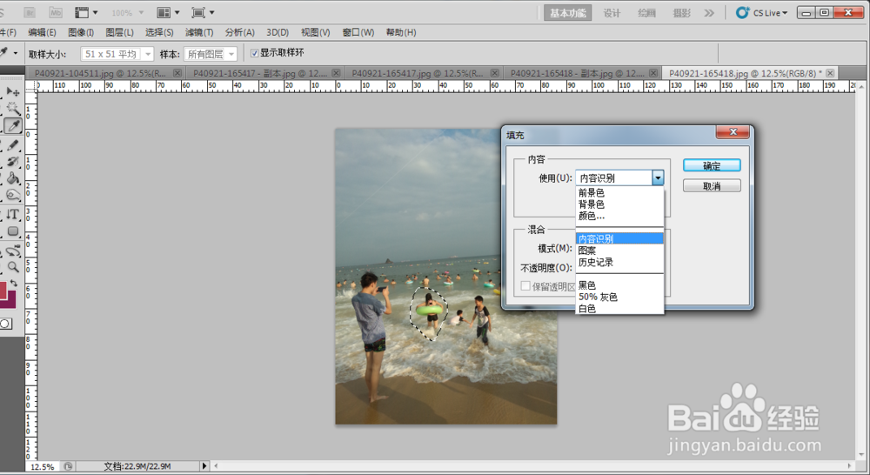Screen dimensions: 870x475
Task: Switch to P40921-104511.jpg tab
Action: pyautogui.click(x=100, y=73)
